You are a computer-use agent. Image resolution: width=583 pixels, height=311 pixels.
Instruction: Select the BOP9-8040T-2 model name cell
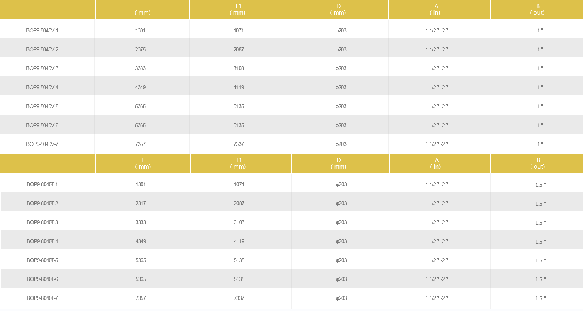42,204
